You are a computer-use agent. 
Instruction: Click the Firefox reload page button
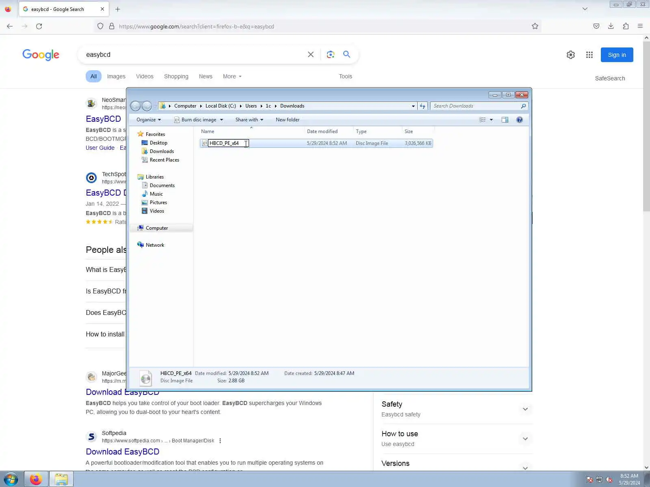(39, 26)
